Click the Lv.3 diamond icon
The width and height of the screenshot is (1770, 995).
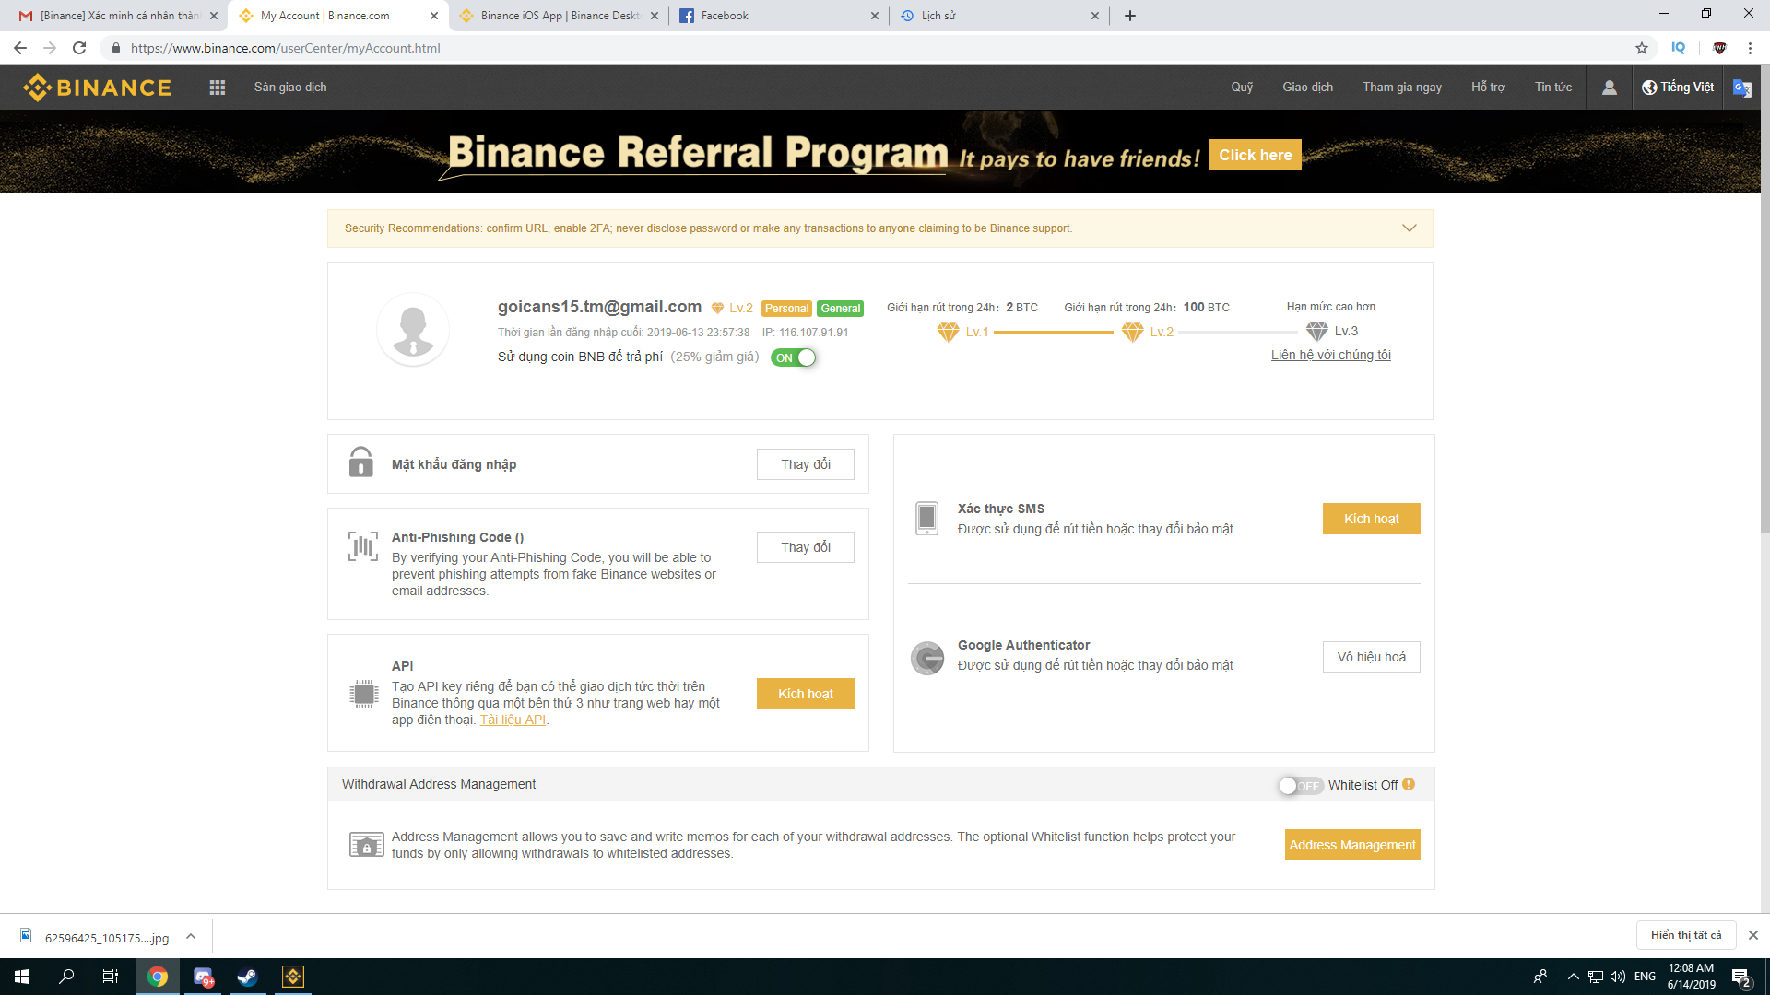pos(1316,332)
